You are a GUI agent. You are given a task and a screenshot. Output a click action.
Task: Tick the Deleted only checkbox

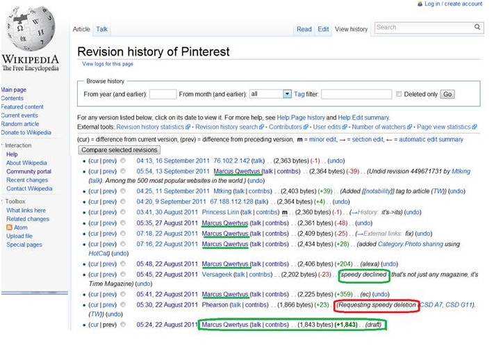point(399,94)
